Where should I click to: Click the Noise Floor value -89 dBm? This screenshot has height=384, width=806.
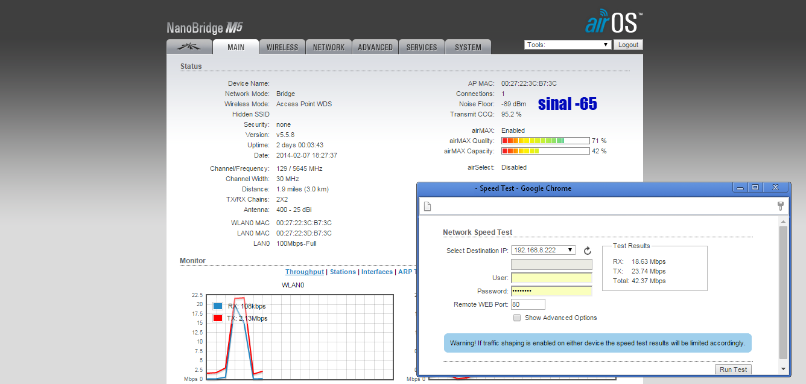(514, 104)
